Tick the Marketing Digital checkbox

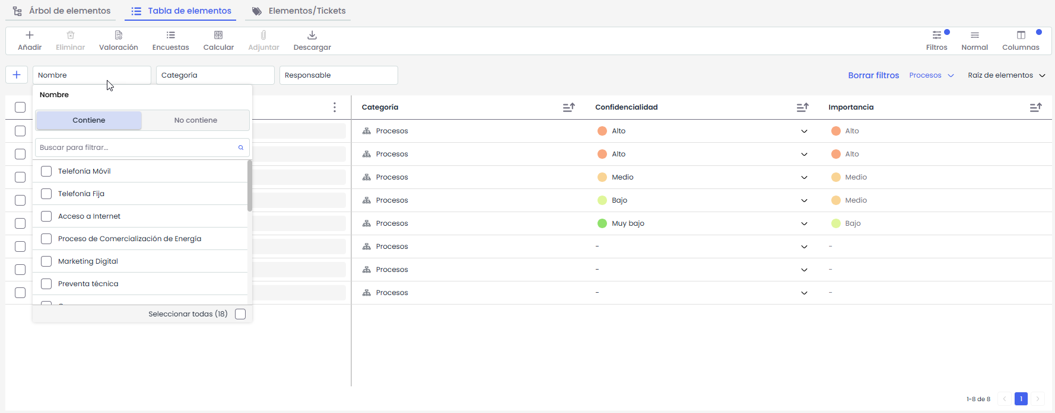pos(46,261)
